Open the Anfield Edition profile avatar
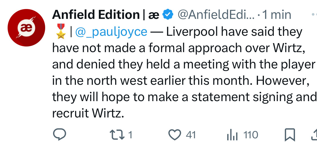317x149 pixels. tap(27, 27)
